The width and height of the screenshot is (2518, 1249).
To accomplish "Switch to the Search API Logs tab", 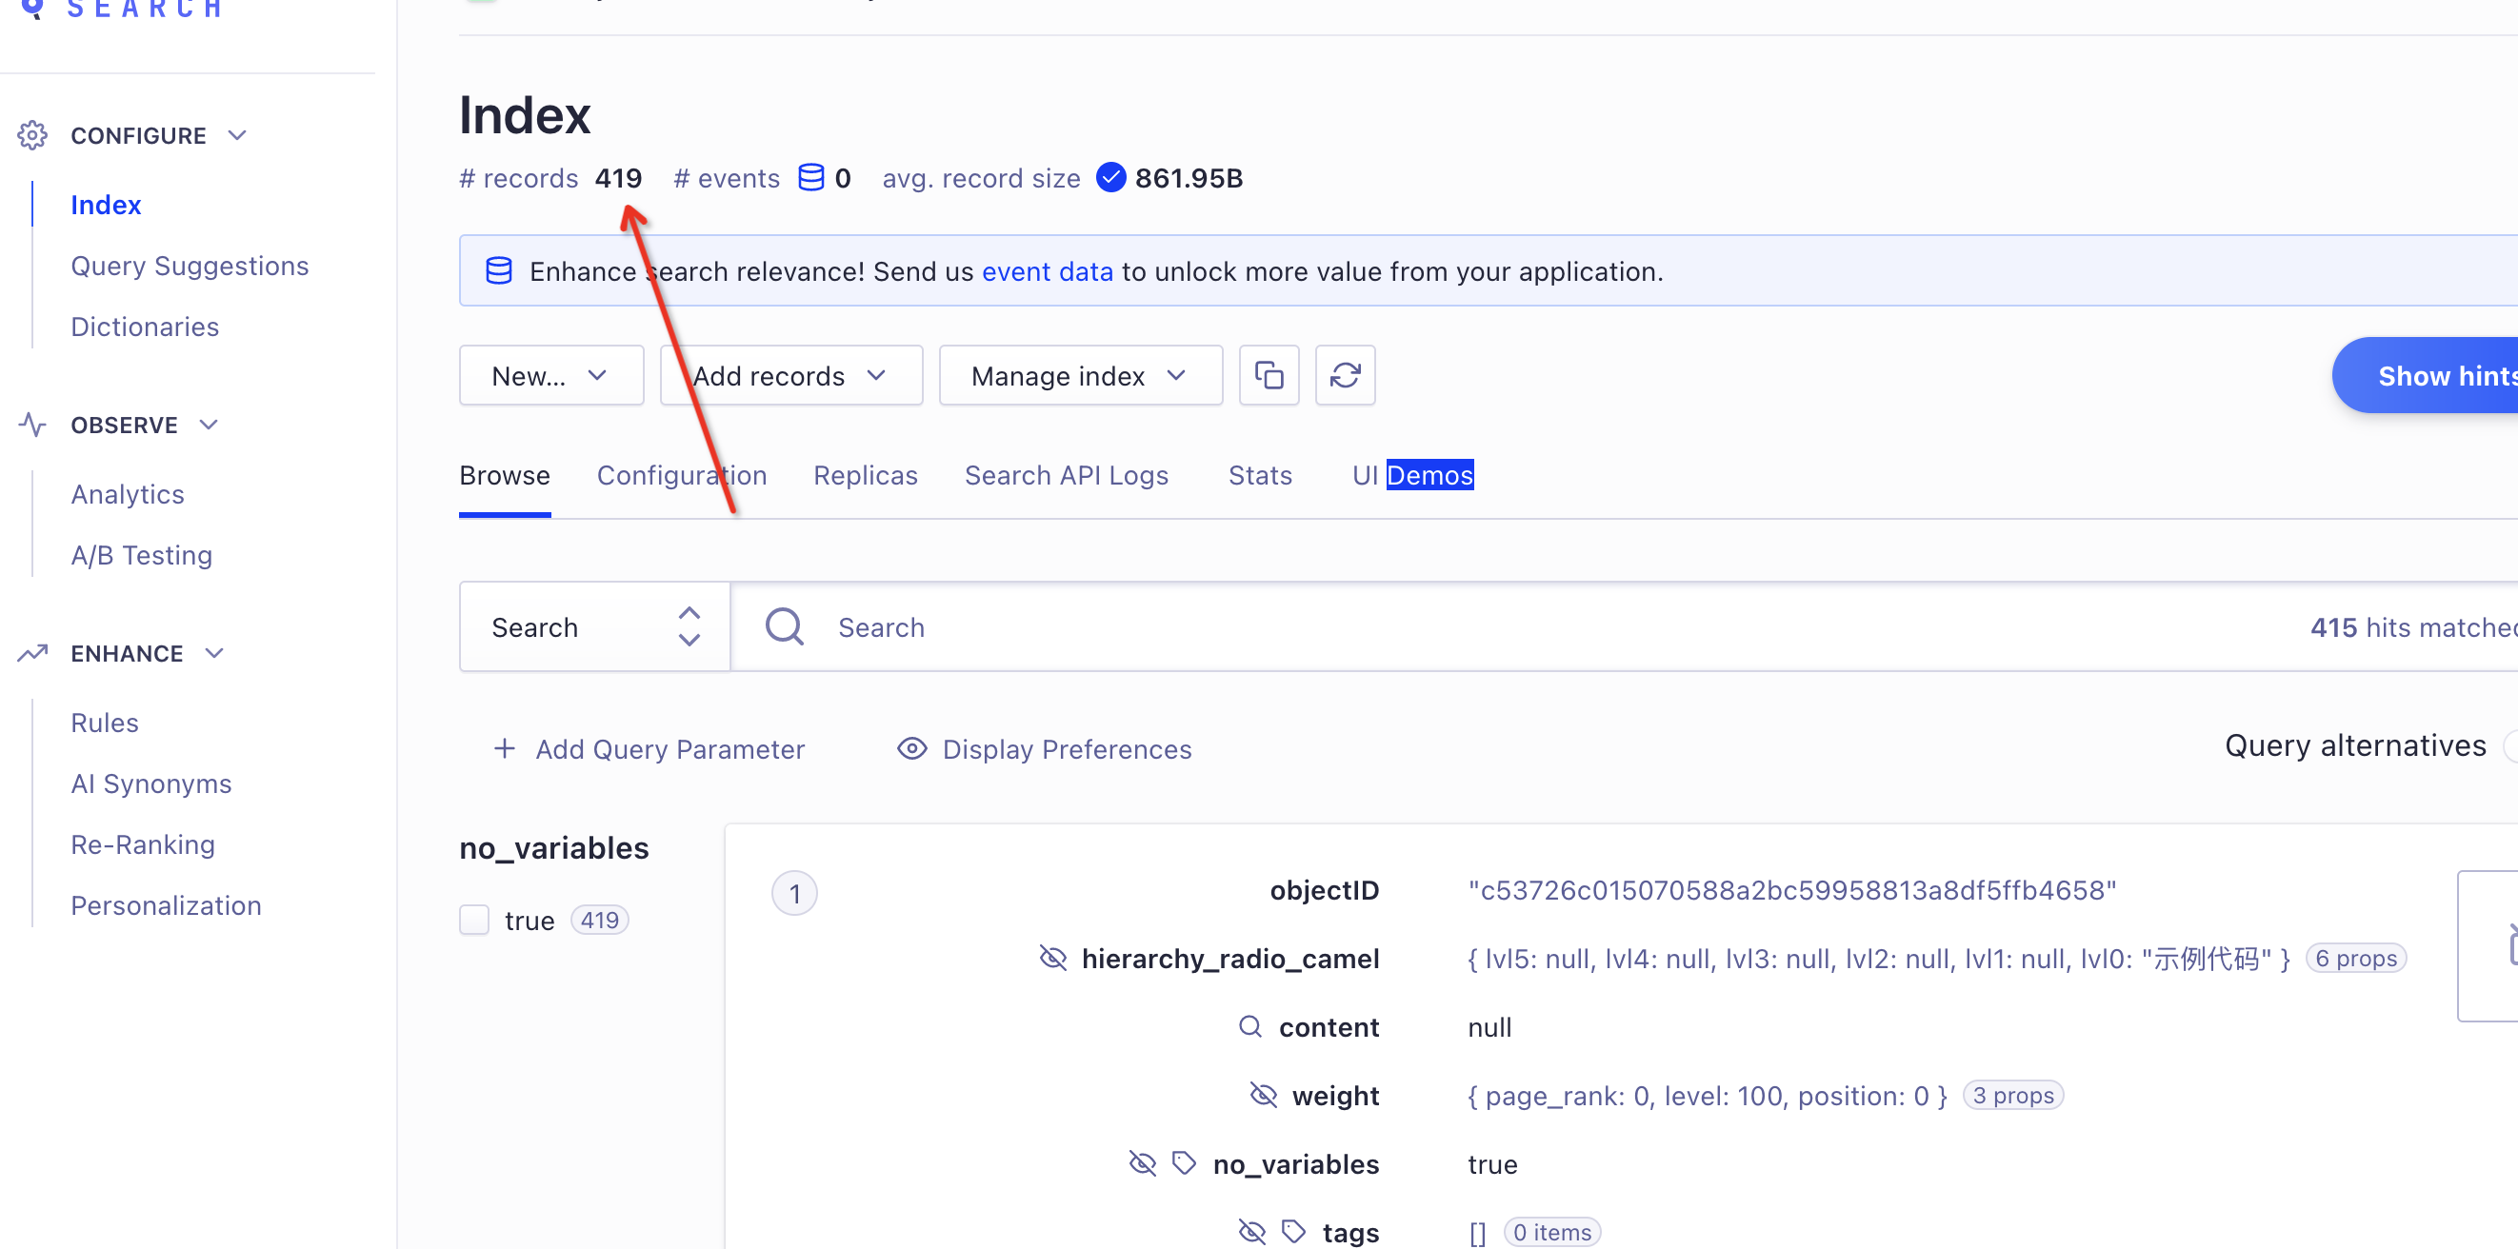I will (x=1067, y=475).
